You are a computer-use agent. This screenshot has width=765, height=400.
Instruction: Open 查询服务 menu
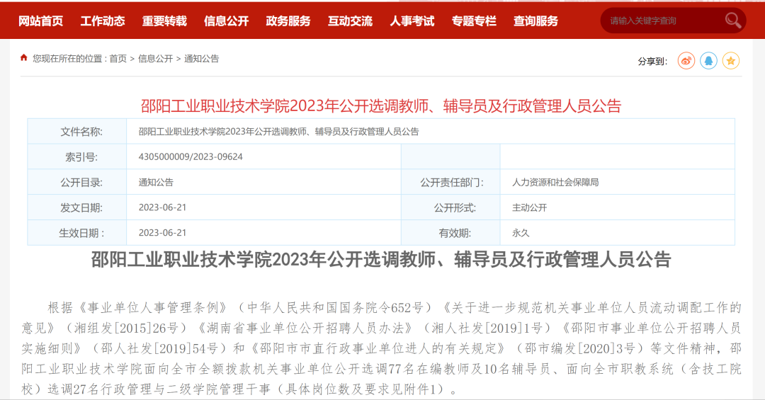tap(535, 21)
